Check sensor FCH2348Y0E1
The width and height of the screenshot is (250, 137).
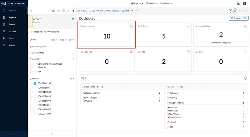35,105
